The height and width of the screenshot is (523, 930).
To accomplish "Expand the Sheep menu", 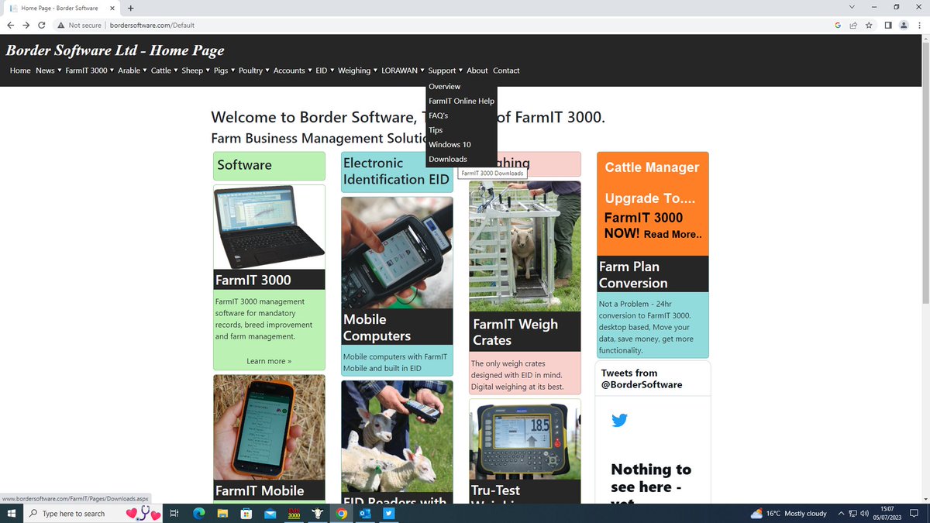I will coord(196,71).
